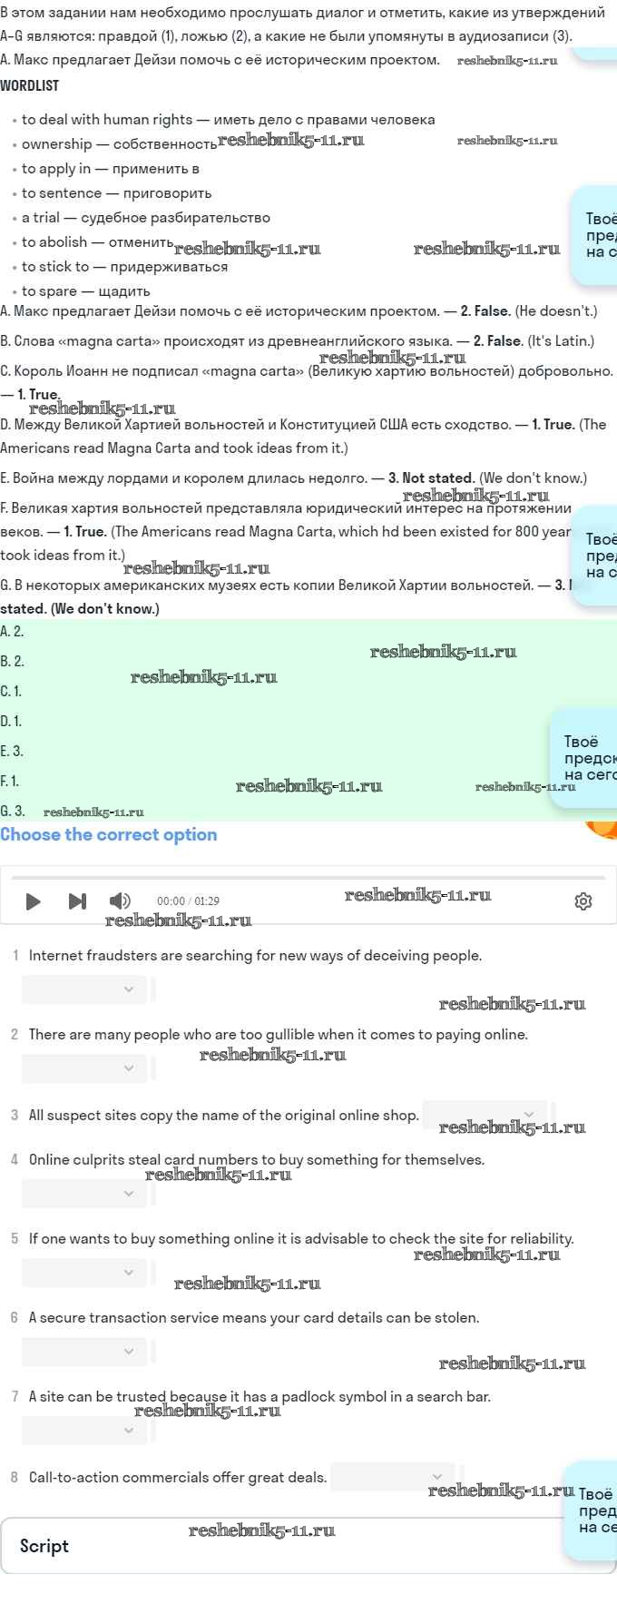Choose an option for statement 5 dropdown

(x=84, y=1273)
